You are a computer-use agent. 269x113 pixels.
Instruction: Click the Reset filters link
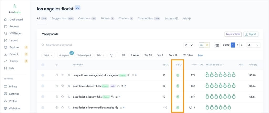click(200, 55)
